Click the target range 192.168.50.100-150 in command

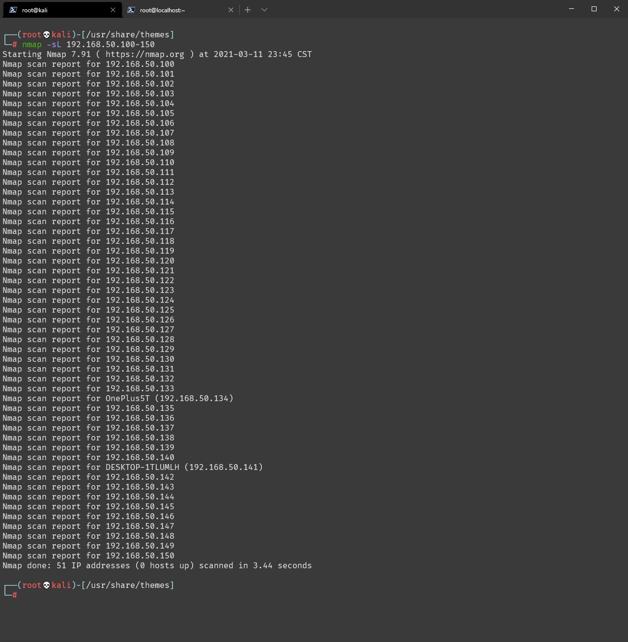click(111, 44)
